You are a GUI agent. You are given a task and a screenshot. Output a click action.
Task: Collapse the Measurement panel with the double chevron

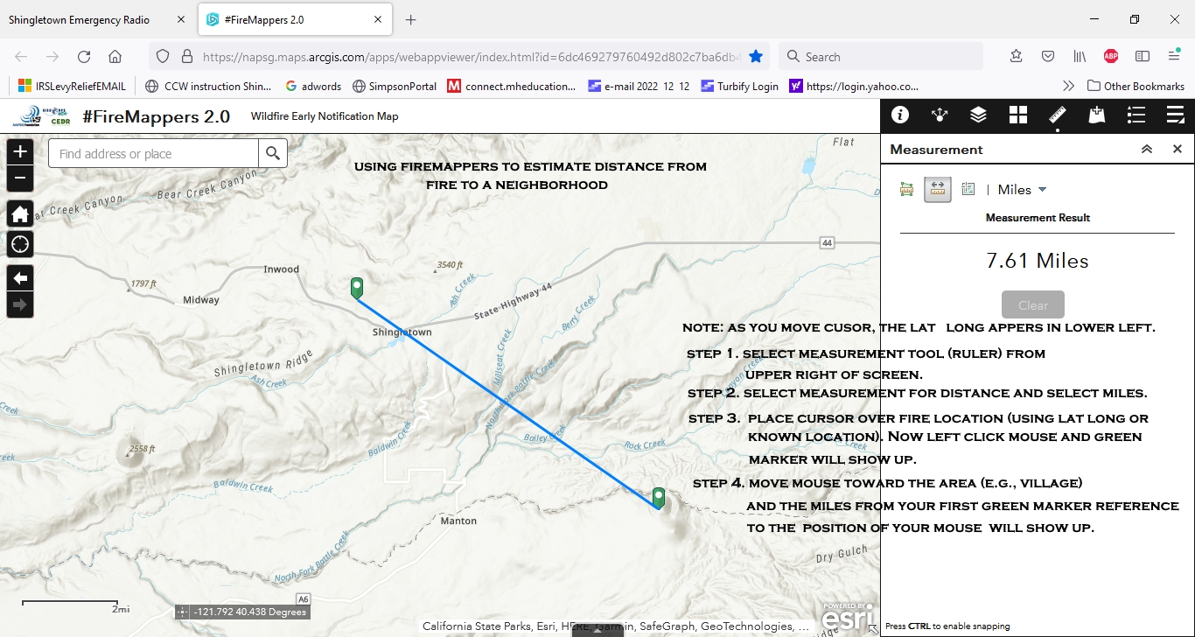(1147, 149)
